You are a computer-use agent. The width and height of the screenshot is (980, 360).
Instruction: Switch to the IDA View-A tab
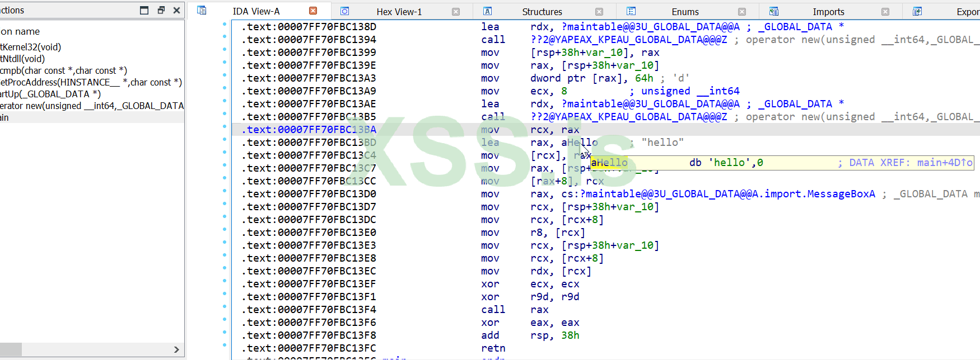click(256, 11)
